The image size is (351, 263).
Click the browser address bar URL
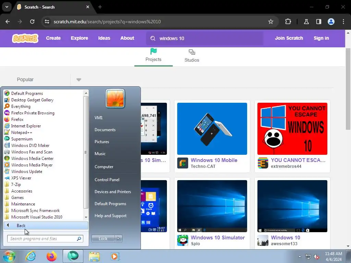click(x=107, y=22)
